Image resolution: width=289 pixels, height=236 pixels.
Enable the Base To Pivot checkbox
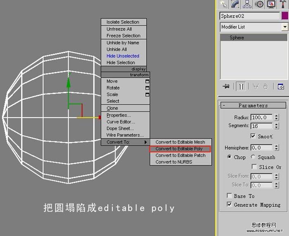point(229,196)
